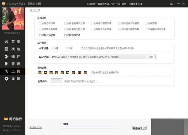Toggle 去除坦克击毁效果 checkbox

65,29
